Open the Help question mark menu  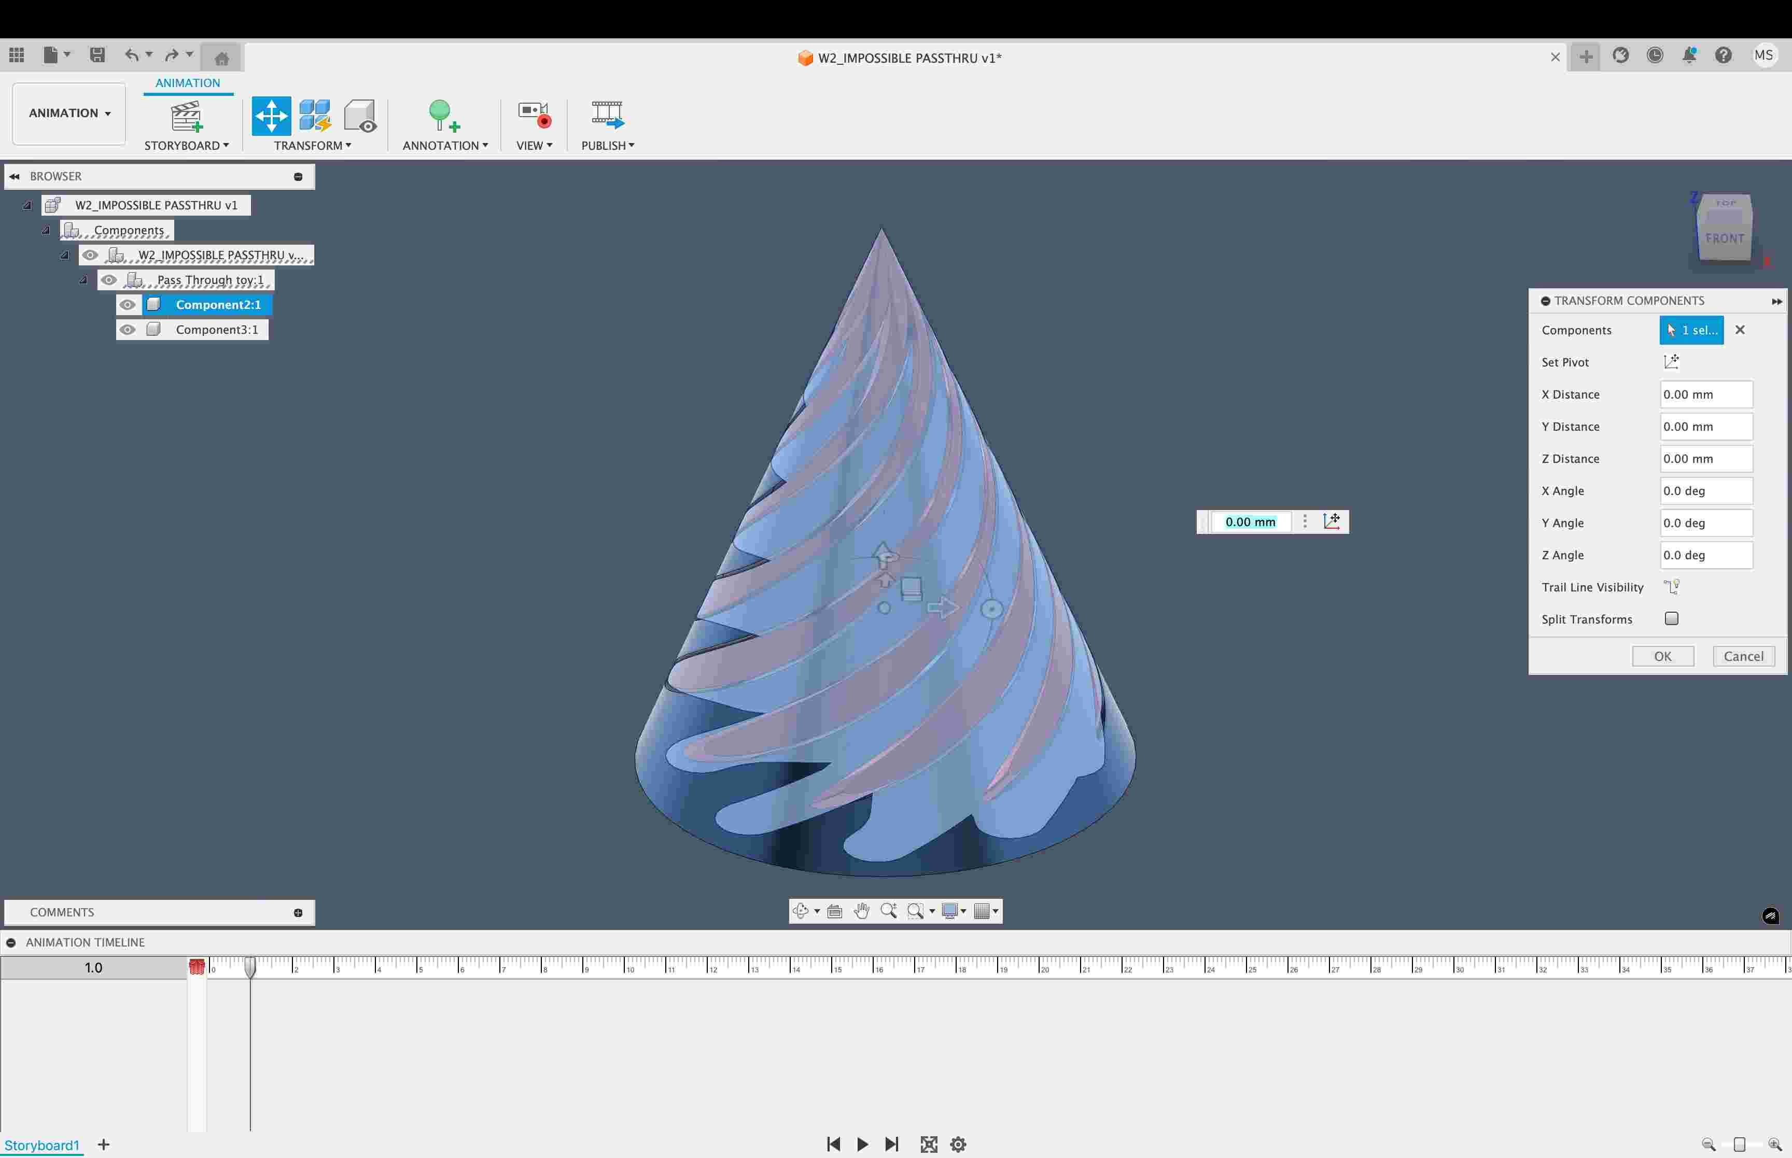(x=1724, y=55)
